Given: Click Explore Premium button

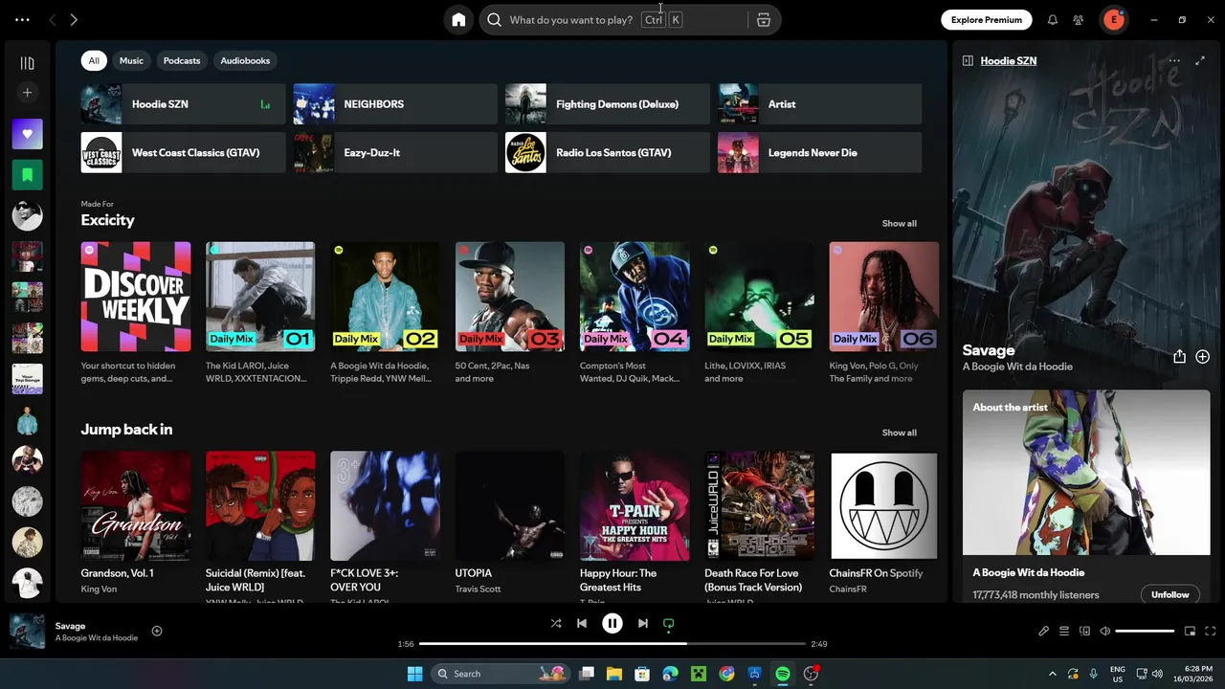Looking at the screenshot, I should tap(987, 20).
